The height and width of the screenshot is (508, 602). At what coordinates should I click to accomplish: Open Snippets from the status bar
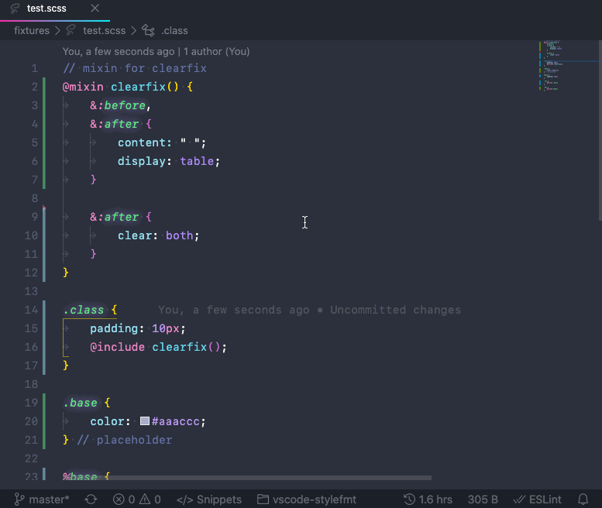click(x=209, y=499)
